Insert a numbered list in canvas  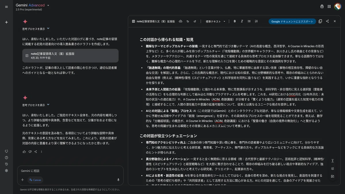coord(256,21)
